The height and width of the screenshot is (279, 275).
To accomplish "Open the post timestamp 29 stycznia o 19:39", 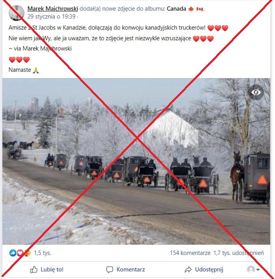I will [51, 17].
